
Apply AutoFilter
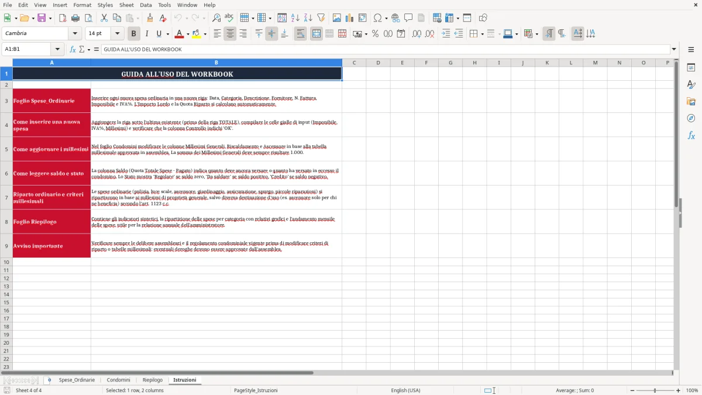[x=321, y=18]
